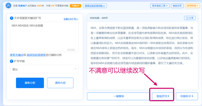Click the 跳转到段落搜索 link
Screen dimensions: 202x106
[x=36, y=55]
